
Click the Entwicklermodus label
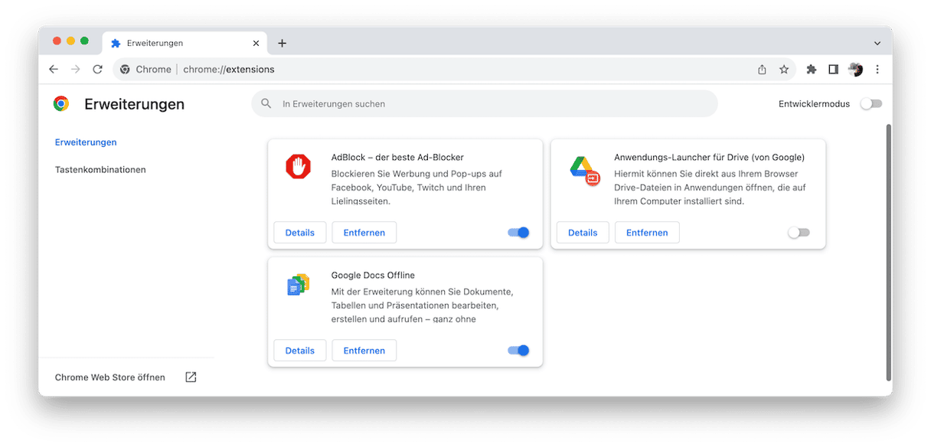(x=814, y=104)
